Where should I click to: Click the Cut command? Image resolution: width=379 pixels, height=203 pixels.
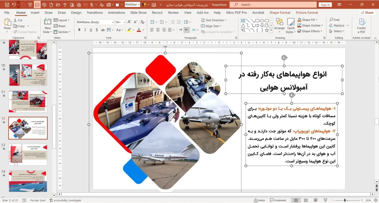click(18, 20)
